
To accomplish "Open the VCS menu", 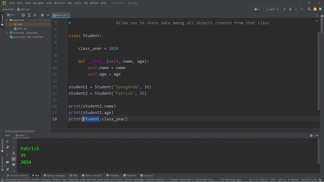I will [x=86, y=3].
